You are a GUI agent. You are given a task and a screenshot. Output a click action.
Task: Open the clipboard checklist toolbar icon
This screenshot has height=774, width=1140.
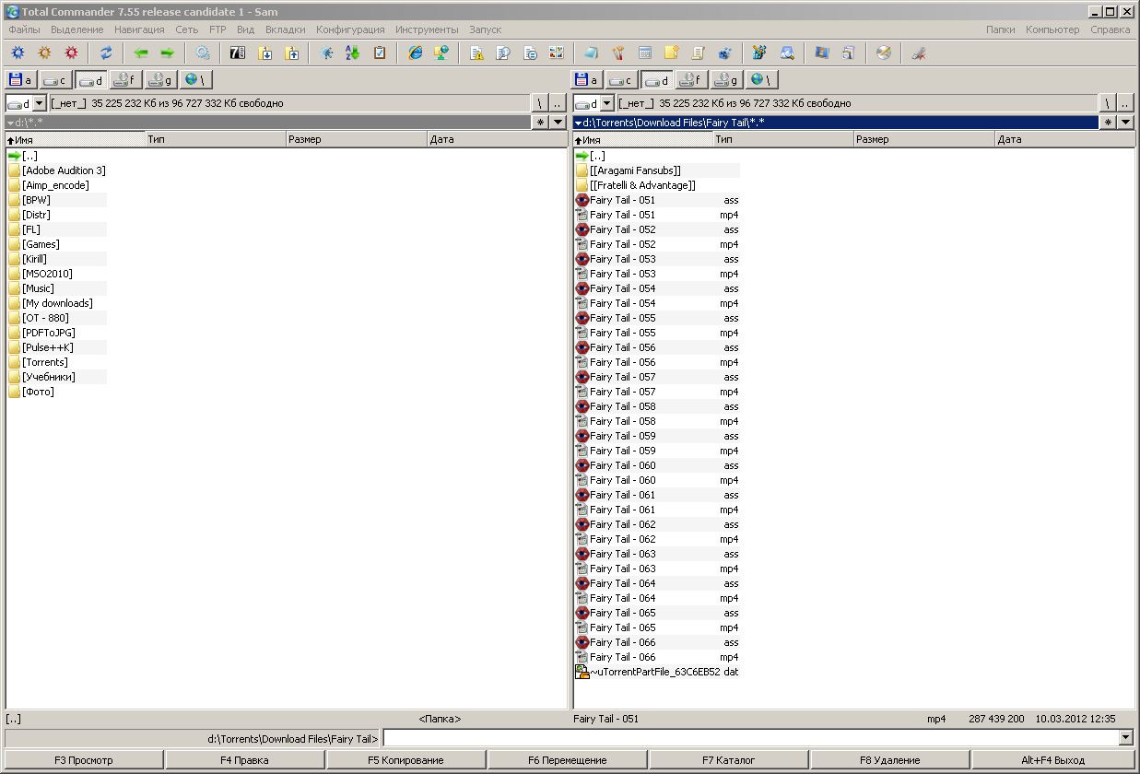(x=380, y=53)
